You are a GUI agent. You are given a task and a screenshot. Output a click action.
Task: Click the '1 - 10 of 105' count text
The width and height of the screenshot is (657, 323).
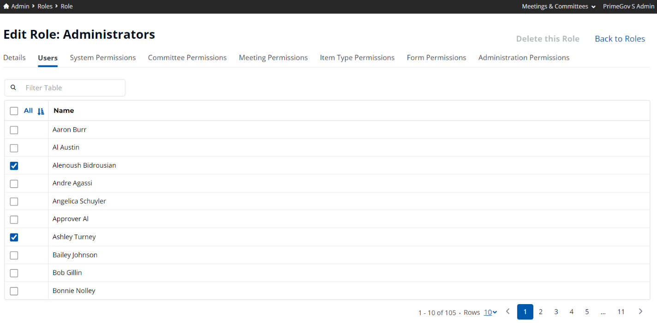point(437,312)
